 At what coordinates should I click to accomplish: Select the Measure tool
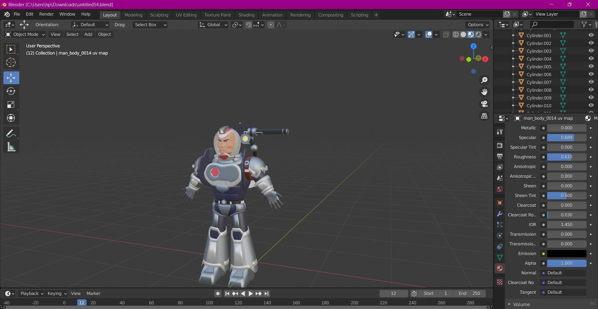11,147
